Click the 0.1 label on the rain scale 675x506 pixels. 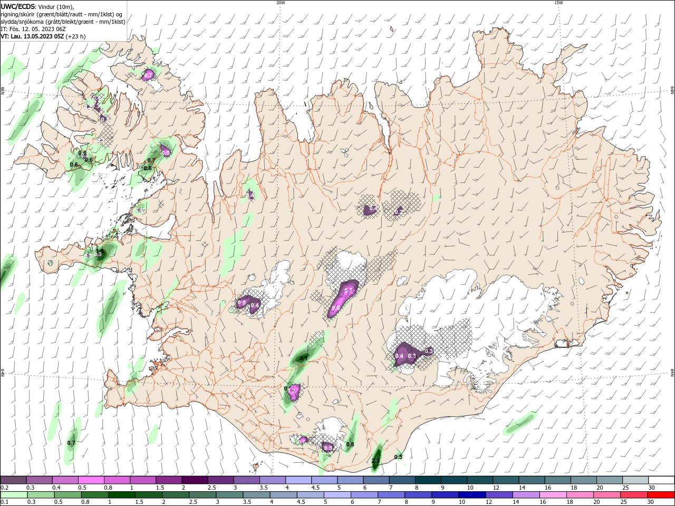5,502
